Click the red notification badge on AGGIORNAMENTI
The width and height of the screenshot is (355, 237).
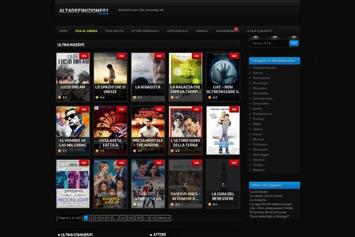236,29
